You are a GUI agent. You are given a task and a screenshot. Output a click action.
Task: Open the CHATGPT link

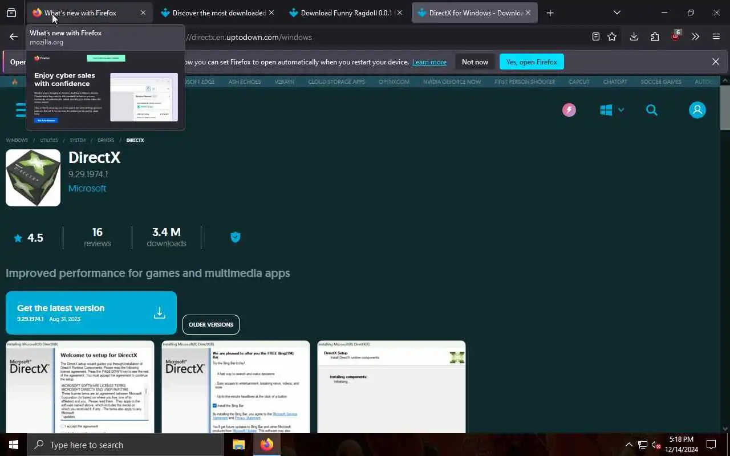coord(615,82)
